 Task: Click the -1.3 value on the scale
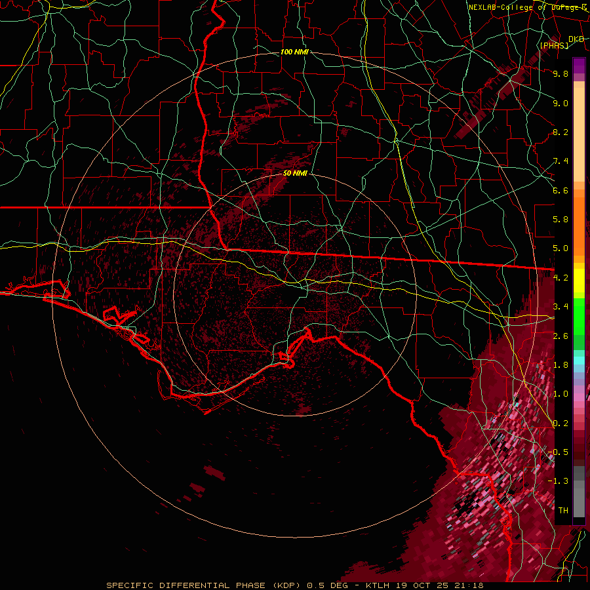(558, 481)
